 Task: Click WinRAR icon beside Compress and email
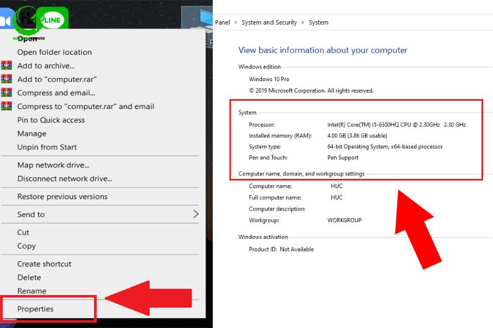(x=6, y=93)
